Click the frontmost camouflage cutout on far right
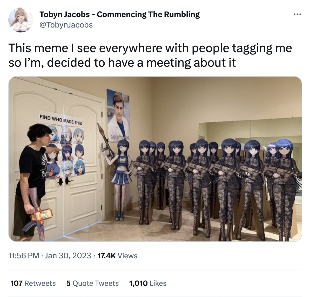The width and height of the screenshot is (310, 297). tap(285, 190)
